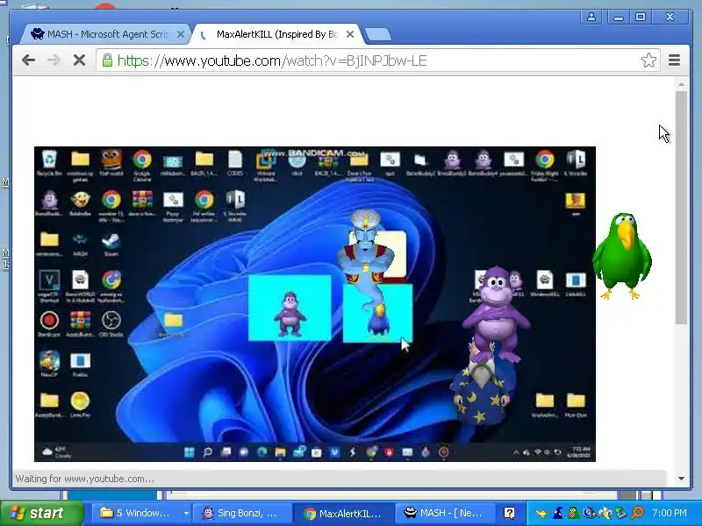Image resolution: width=702 pixels, height=526 pixels.
Task: Open the '5 Window...' taskbar group
Action: [x=141, y=513]
